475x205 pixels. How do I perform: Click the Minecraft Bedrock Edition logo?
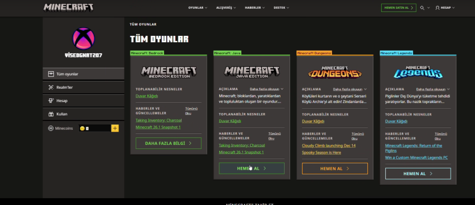point(168,72)
